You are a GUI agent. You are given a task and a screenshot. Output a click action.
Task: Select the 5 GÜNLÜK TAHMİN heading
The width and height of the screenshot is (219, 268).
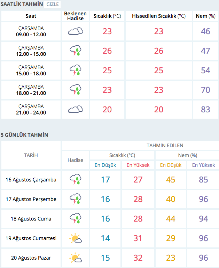(x=24, y=135)
